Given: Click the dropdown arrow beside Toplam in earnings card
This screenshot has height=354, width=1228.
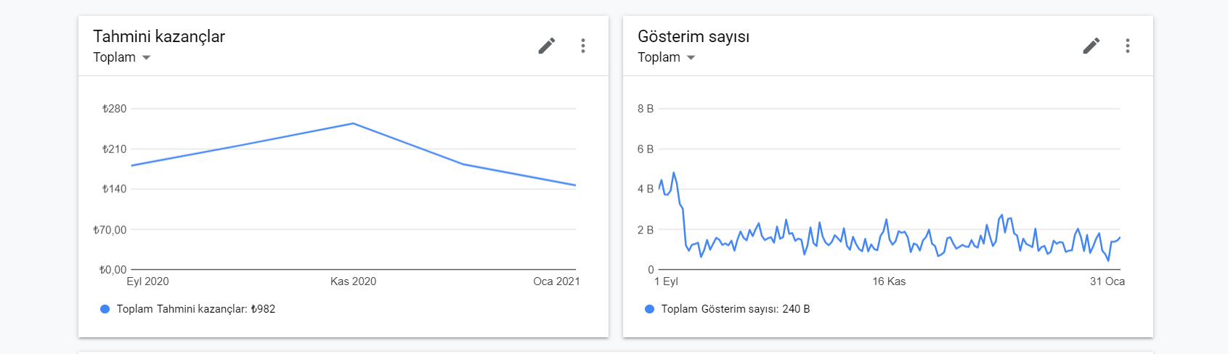Looking at the screenshot, I should pos(146,58).
